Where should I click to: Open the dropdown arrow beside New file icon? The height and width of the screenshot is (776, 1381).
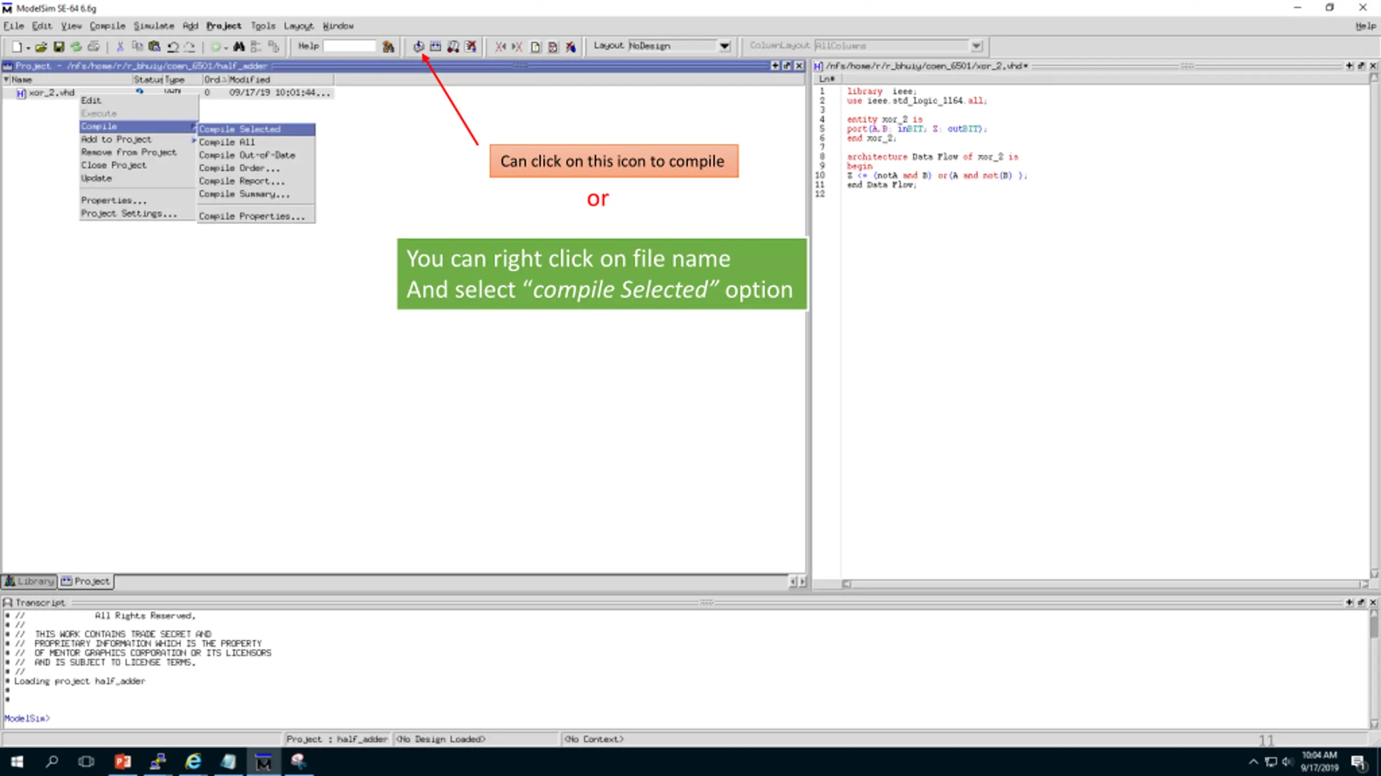(28, 48)
